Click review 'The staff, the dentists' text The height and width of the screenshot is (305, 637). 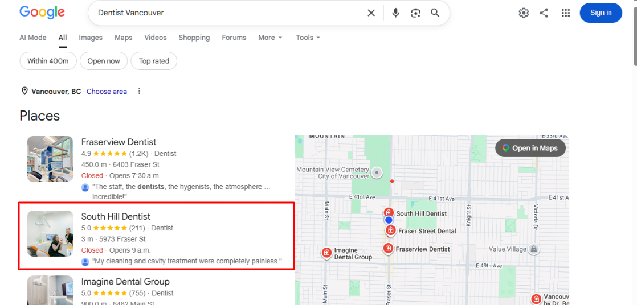pos(182,191)
